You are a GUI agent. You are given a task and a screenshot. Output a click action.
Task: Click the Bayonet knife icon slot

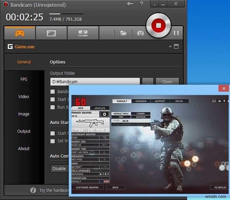(104, 167)
